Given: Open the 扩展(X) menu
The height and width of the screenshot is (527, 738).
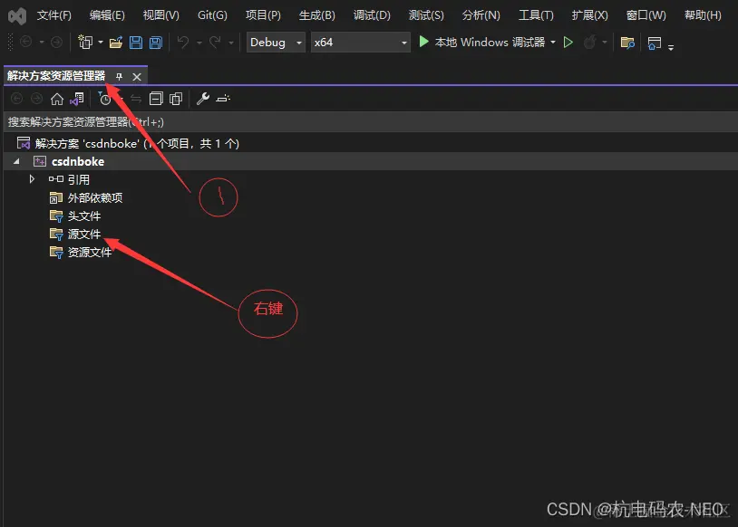Looking at the screenshot, I should pyautogui.click(x=589, y=15).
